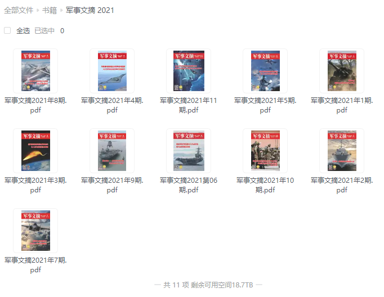Screen dimensions: 384x297
Task: Open 书籍 folder in breadcrumb
Action: tap(50, 10)
